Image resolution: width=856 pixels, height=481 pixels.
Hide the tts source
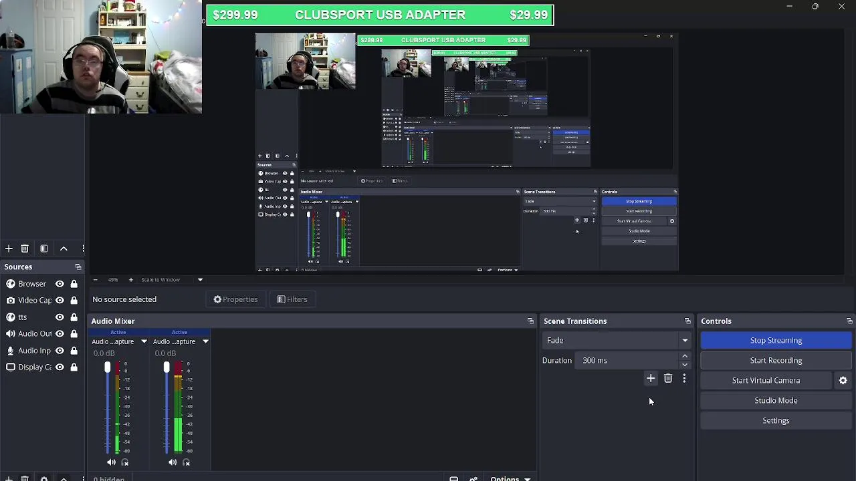pyautogui.click(x=60, y=317)
